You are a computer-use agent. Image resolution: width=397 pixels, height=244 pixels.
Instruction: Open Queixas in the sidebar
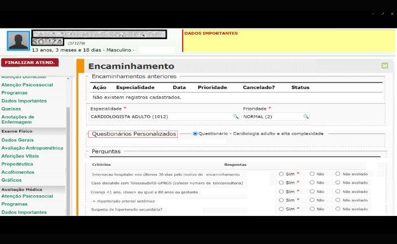tap(11, 109)
